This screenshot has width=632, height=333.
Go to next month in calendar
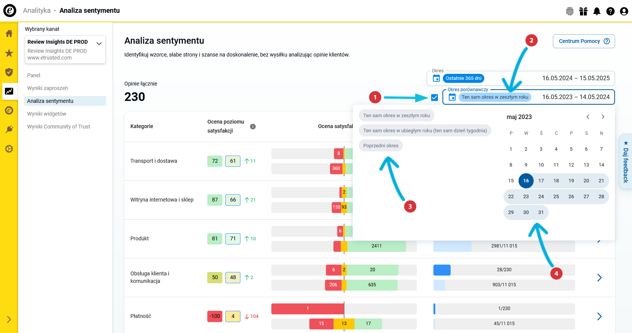pos(603,117)
